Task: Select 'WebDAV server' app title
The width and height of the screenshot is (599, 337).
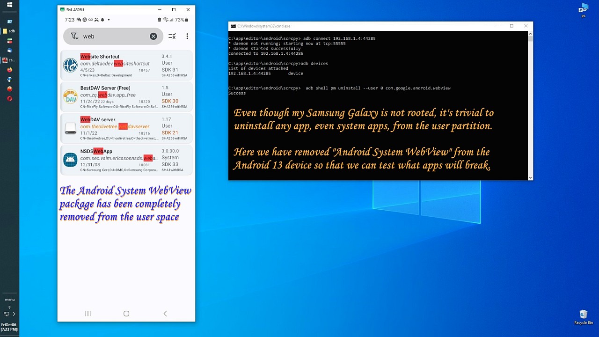Action: click(98, 119)
